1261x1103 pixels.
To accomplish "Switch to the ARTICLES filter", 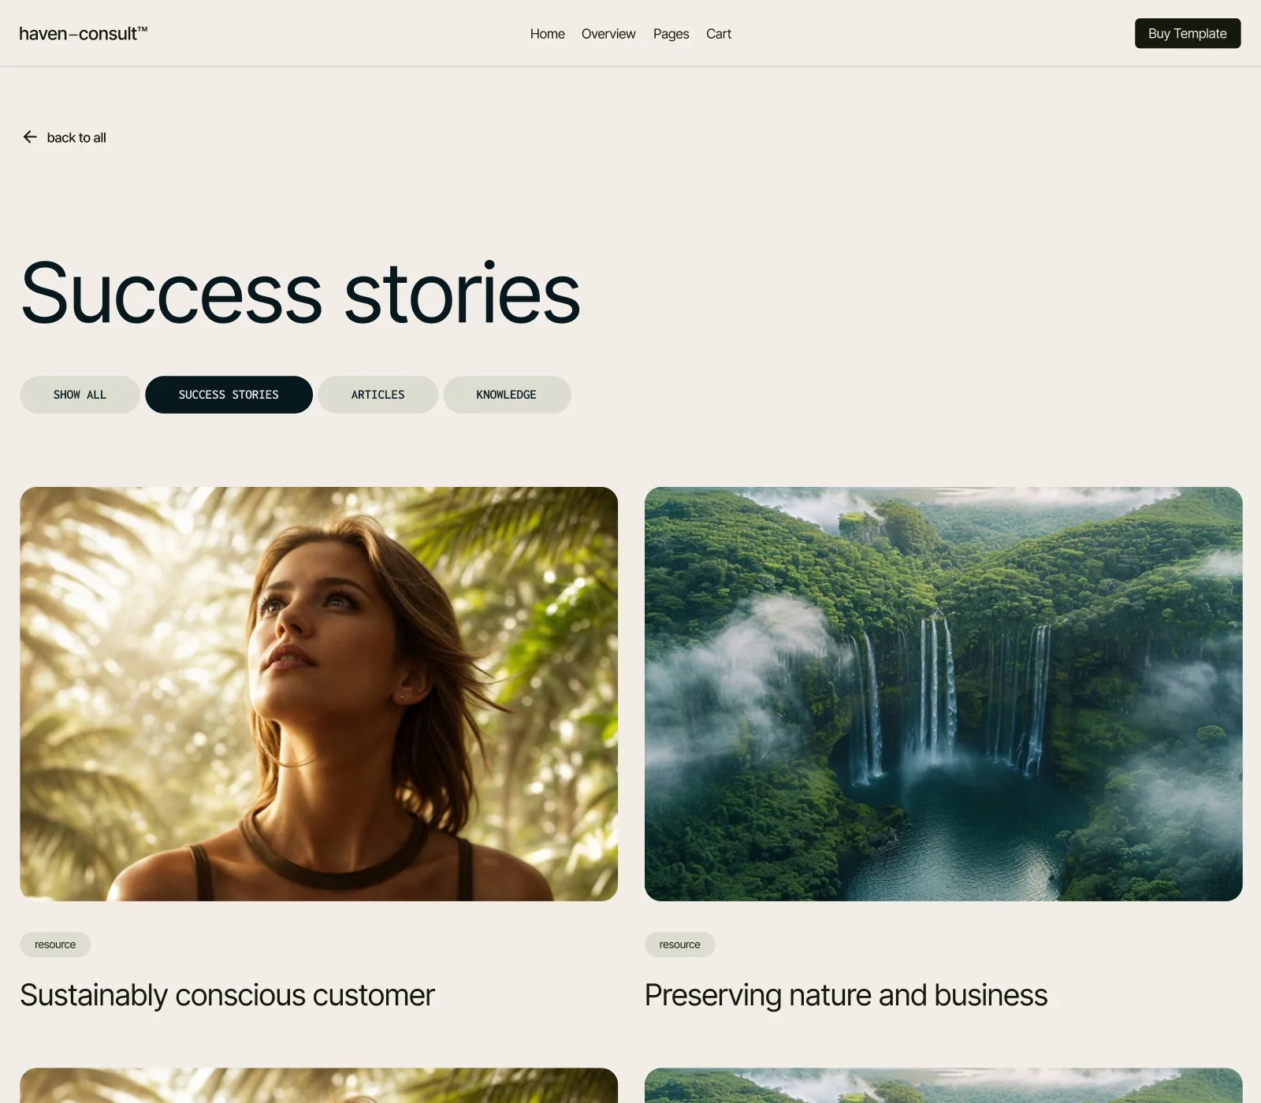I will (378, 395).
